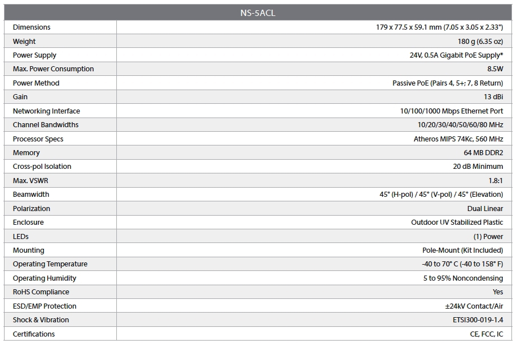
Task: Select the Operating Temperature label
Action: tap(50, 264)
